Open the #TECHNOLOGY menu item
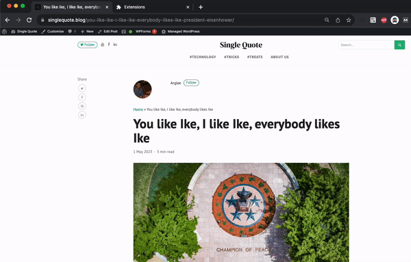 coord(203,57)
